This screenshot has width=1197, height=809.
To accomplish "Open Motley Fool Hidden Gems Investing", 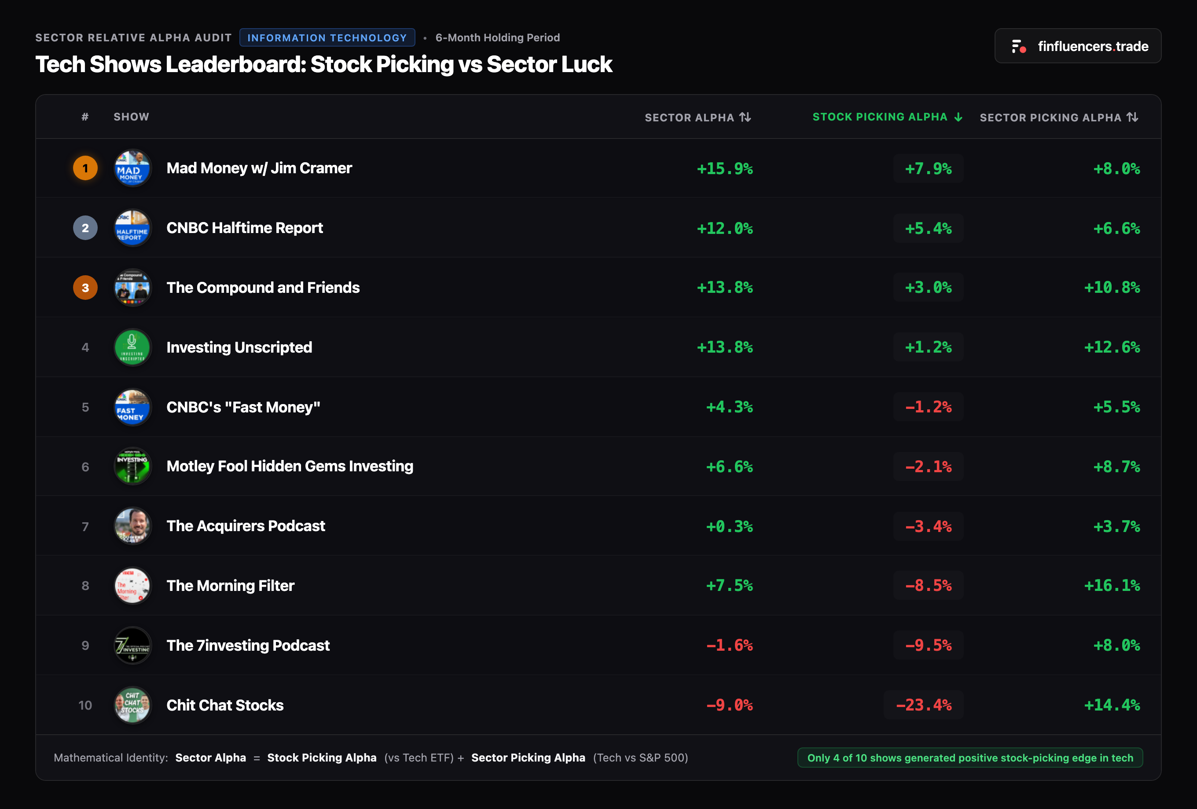I will (x=290, y=466).
